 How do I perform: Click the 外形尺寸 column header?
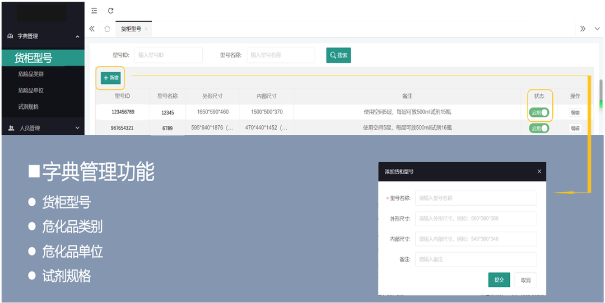tap(213, 96)
